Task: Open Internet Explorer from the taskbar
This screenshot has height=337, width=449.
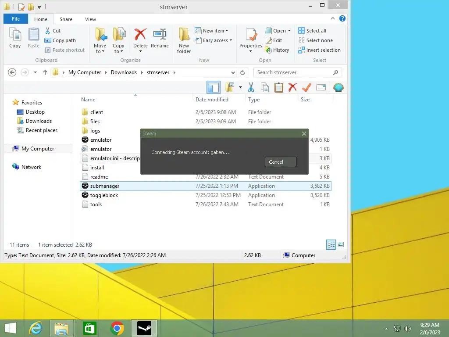Action: pyautogui.click(x=36, y=328)
